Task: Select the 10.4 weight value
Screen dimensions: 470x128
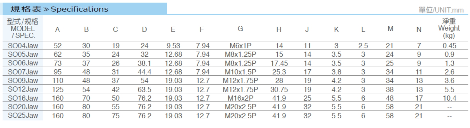Action: (x=449, y=98)
